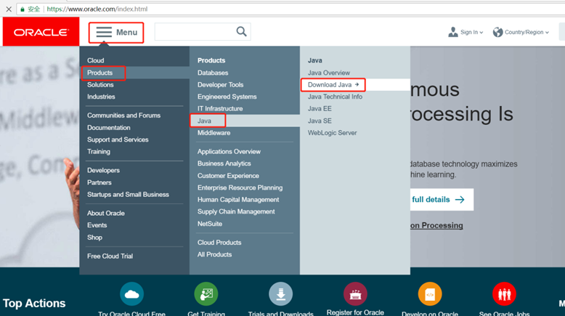Image resolution: width=565 pixels, height=316 pixels.
Task: Click the Sign In user icon
Action: (453, 32)
